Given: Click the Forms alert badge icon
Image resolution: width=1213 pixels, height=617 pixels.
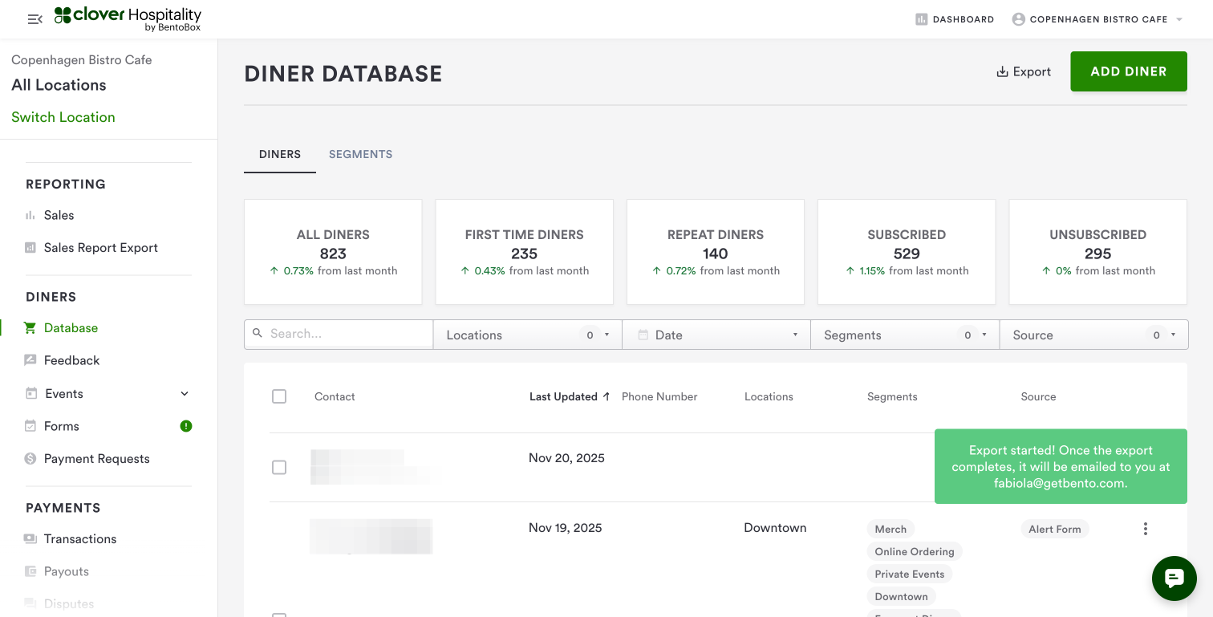Looking at the screenshot, I should (186, 426).
